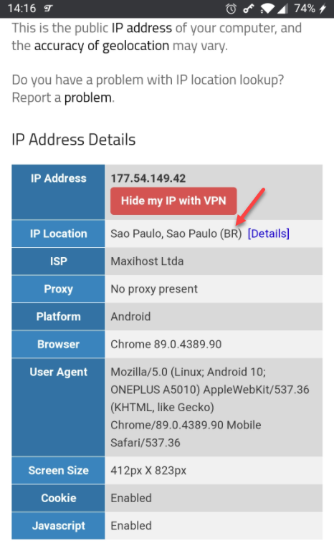This screenshot has height=548, width=334.
Task: Tap the User Agent string text
Action: [210, 407]
